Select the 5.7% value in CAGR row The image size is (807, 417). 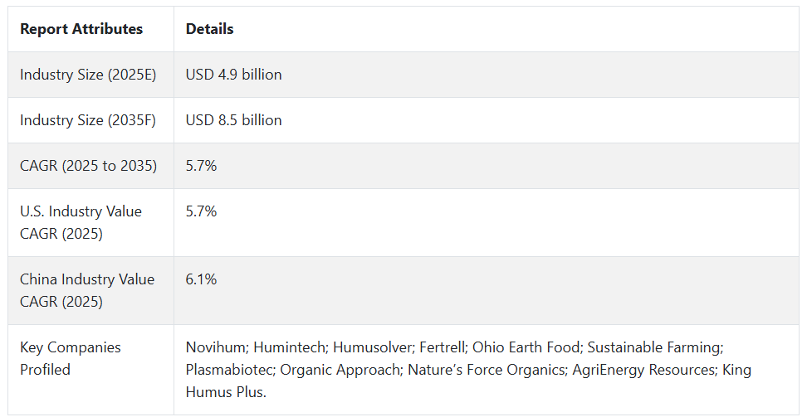pyautogui.click(x=201, y=166)
